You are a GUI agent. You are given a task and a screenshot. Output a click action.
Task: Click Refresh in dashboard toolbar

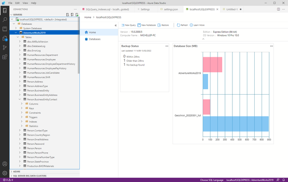pos(182,25)
